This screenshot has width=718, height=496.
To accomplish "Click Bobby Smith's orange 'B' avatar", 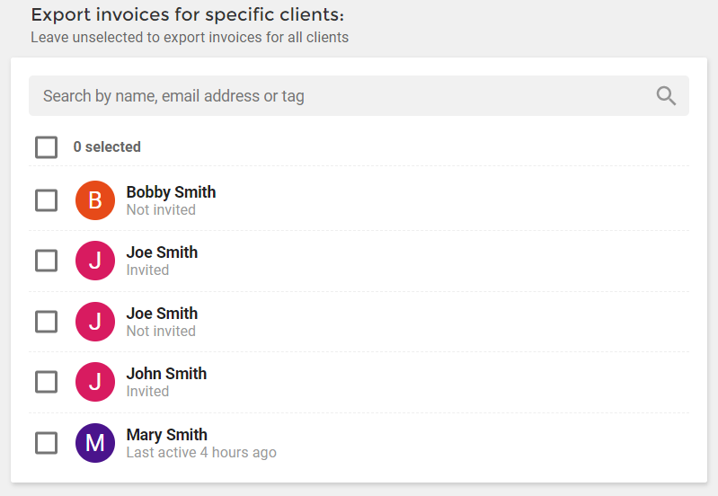I will tap(95, 200).
